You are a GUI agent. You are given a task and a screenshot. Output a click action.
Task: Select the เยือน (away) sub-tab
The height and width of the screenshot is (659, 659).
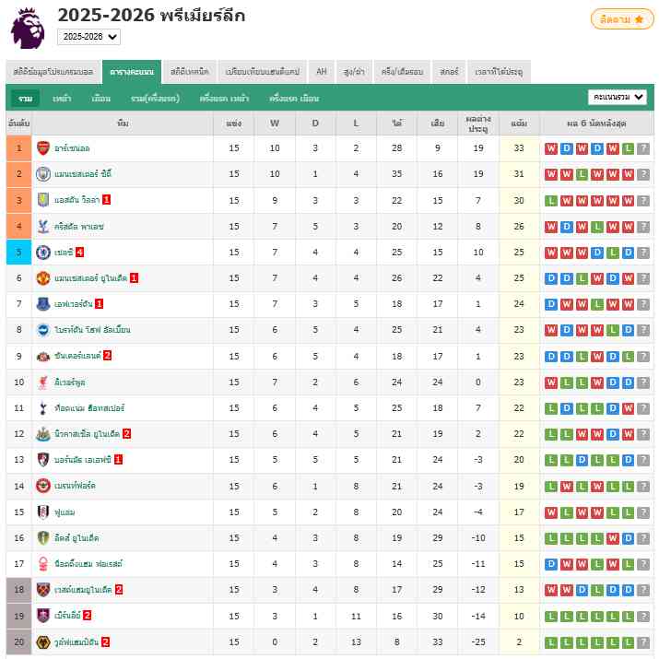(x=101, y=98)
